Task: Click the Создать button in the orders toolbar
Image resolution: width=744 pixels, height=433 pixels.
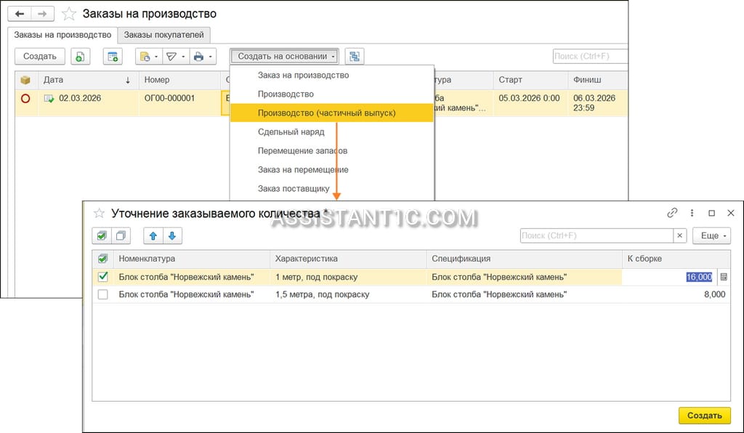Action: (x=40, y=57)
